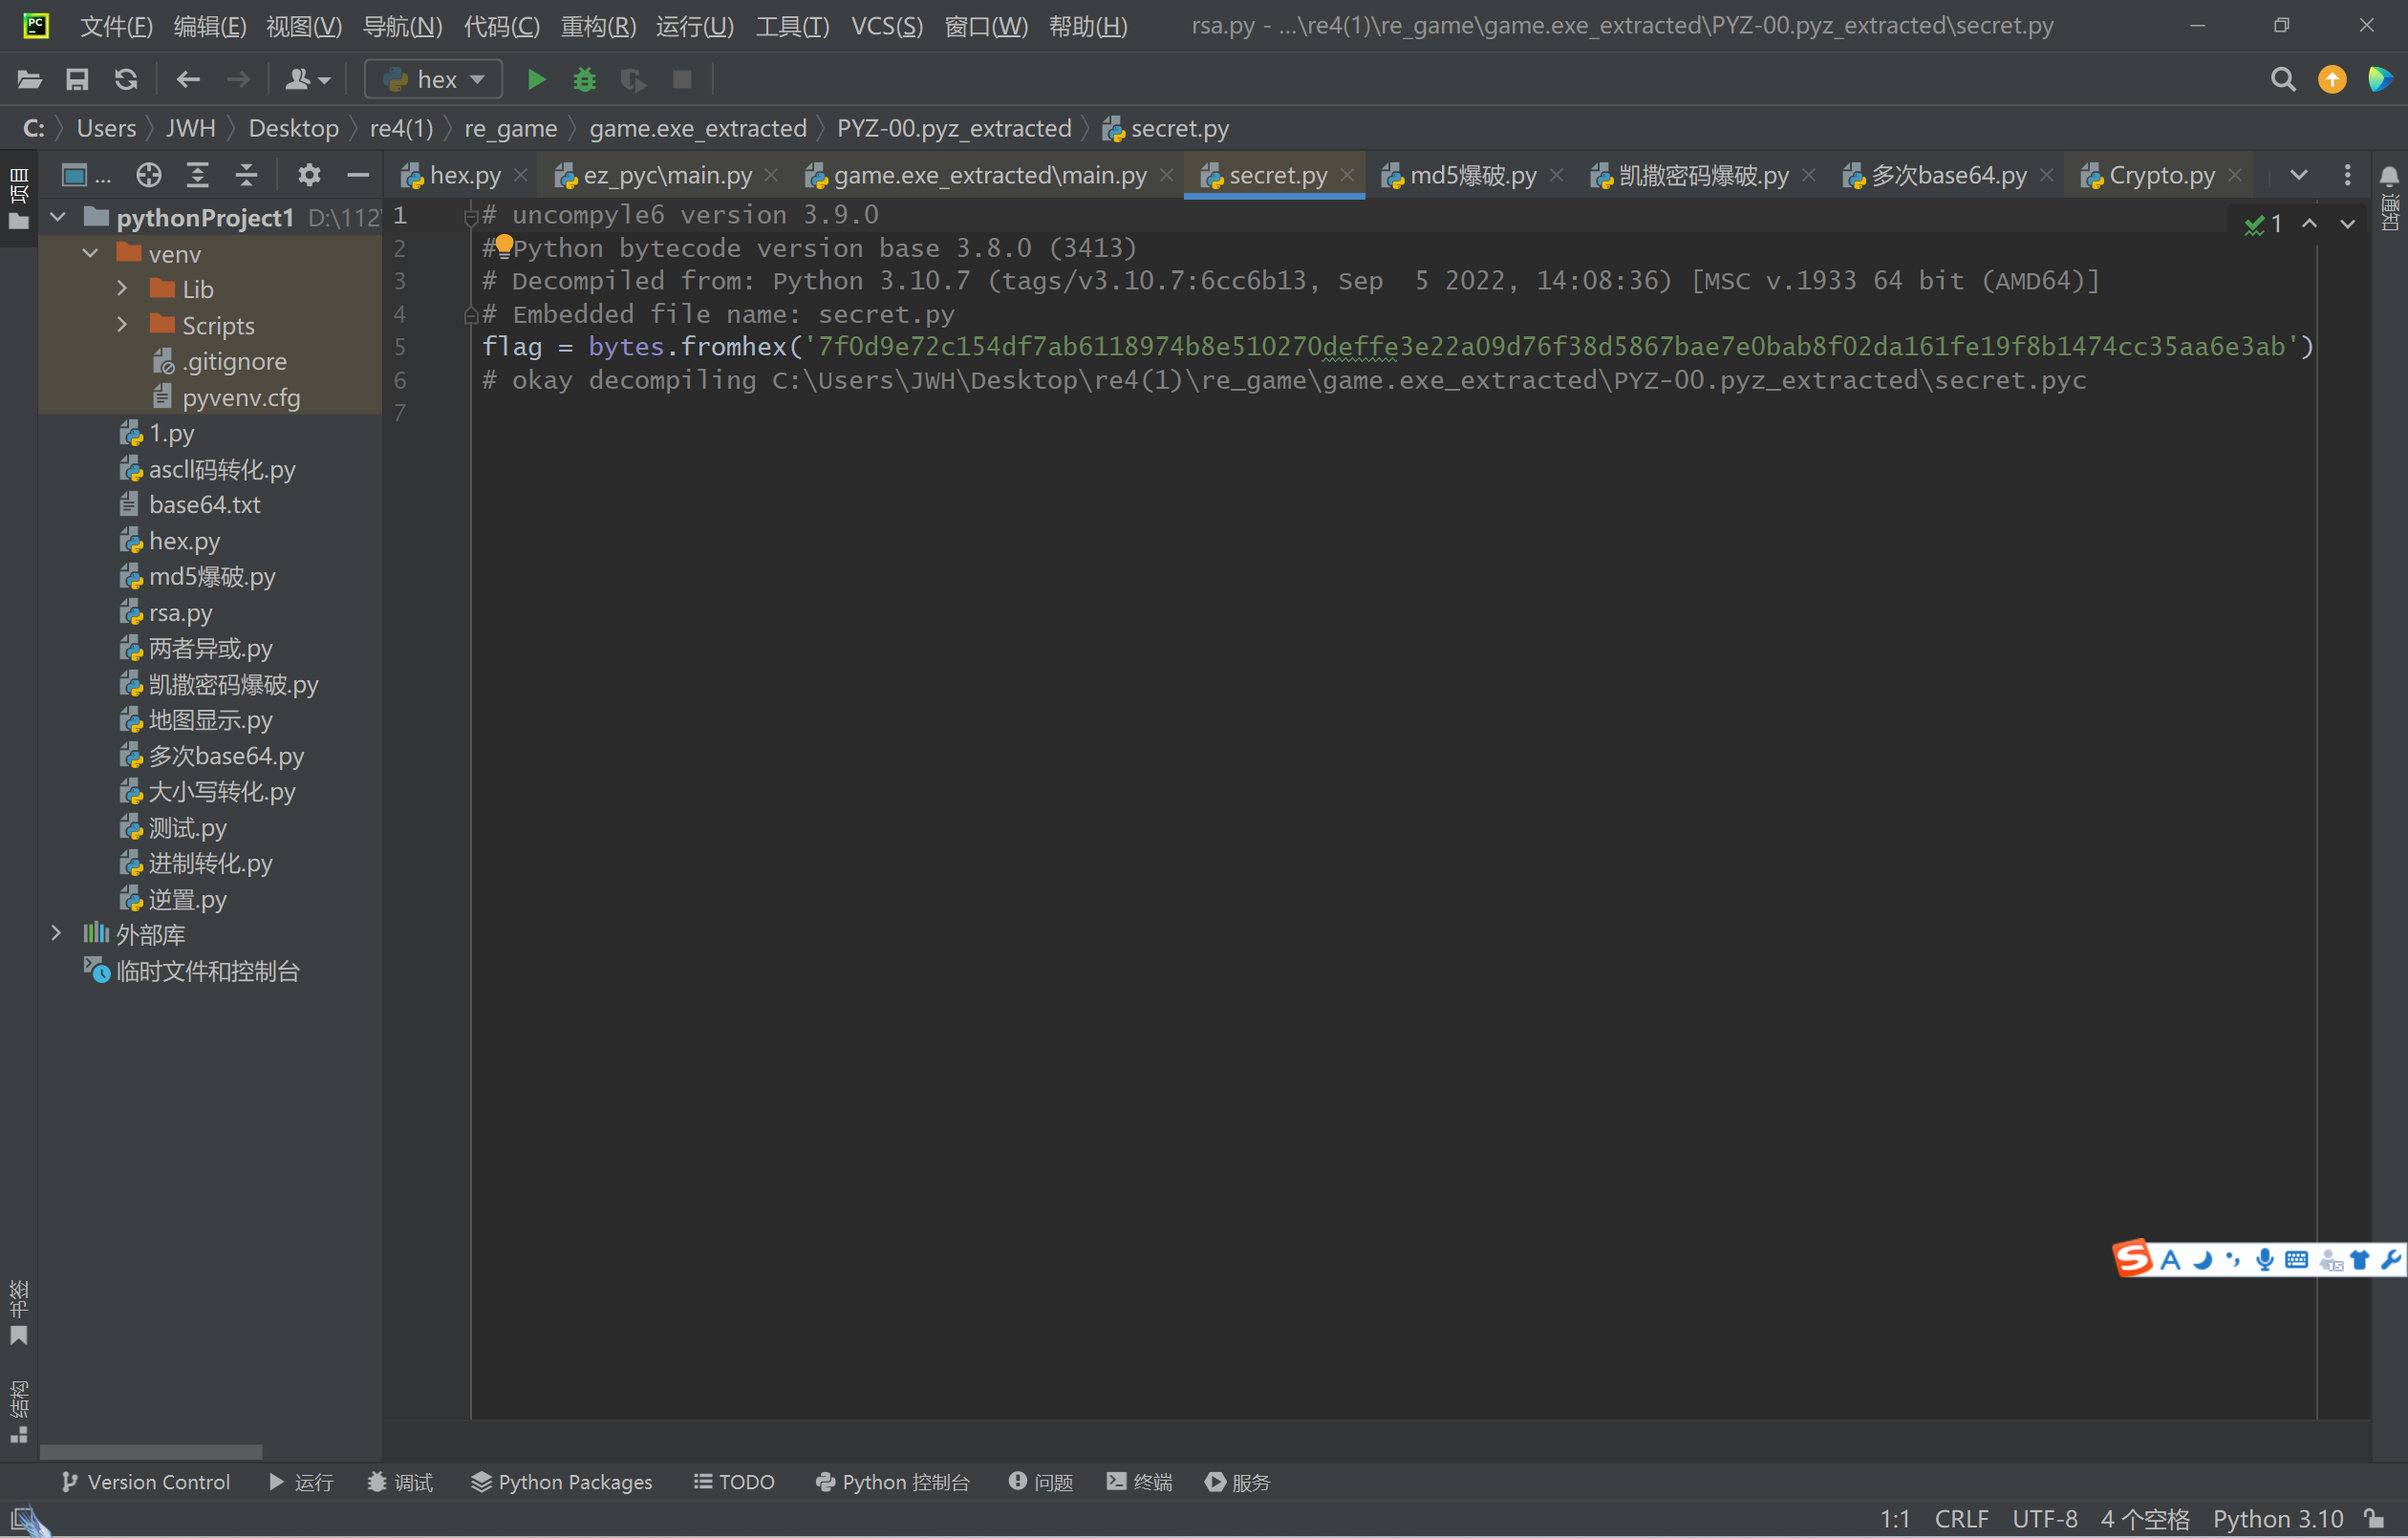The height and width of the screenshot is (1538, 2408).
Task: Open the 问题 tool window
Action: coord(1041,1481)
